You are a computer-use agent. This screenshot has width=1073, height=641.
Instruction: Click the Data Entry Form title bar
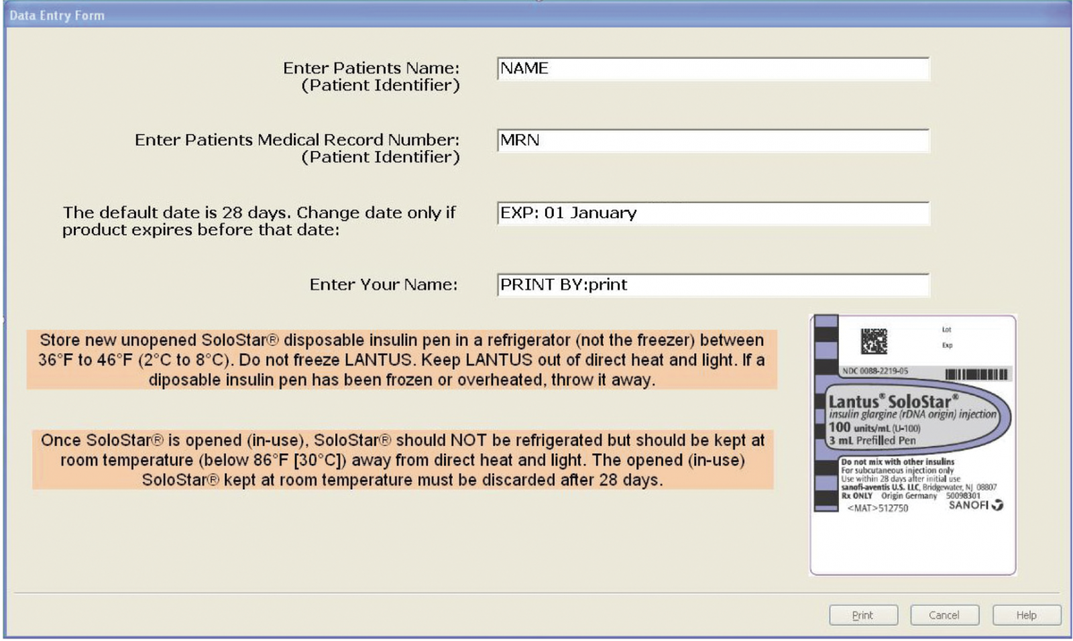[x=536, y=15]
